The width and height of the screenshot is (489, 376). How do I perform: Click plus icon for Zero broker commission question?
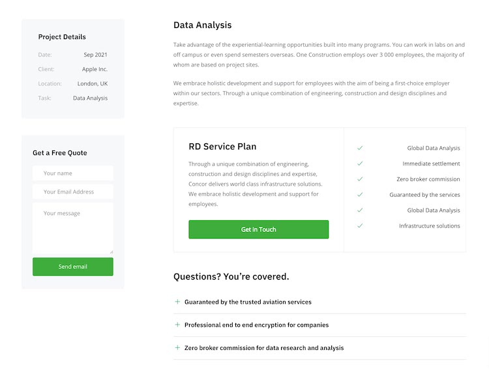(x=177, y=347)
